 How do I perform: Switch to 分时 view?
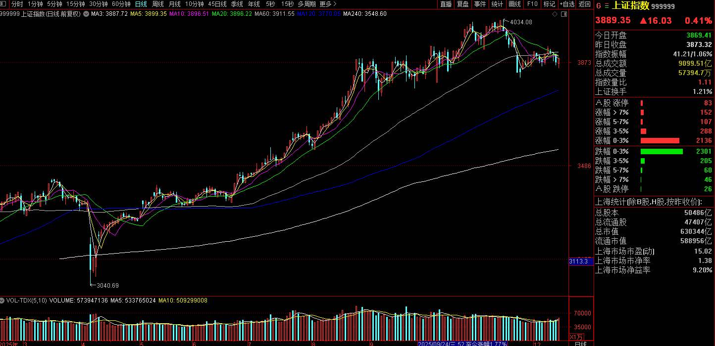click(x=17, y=4)
